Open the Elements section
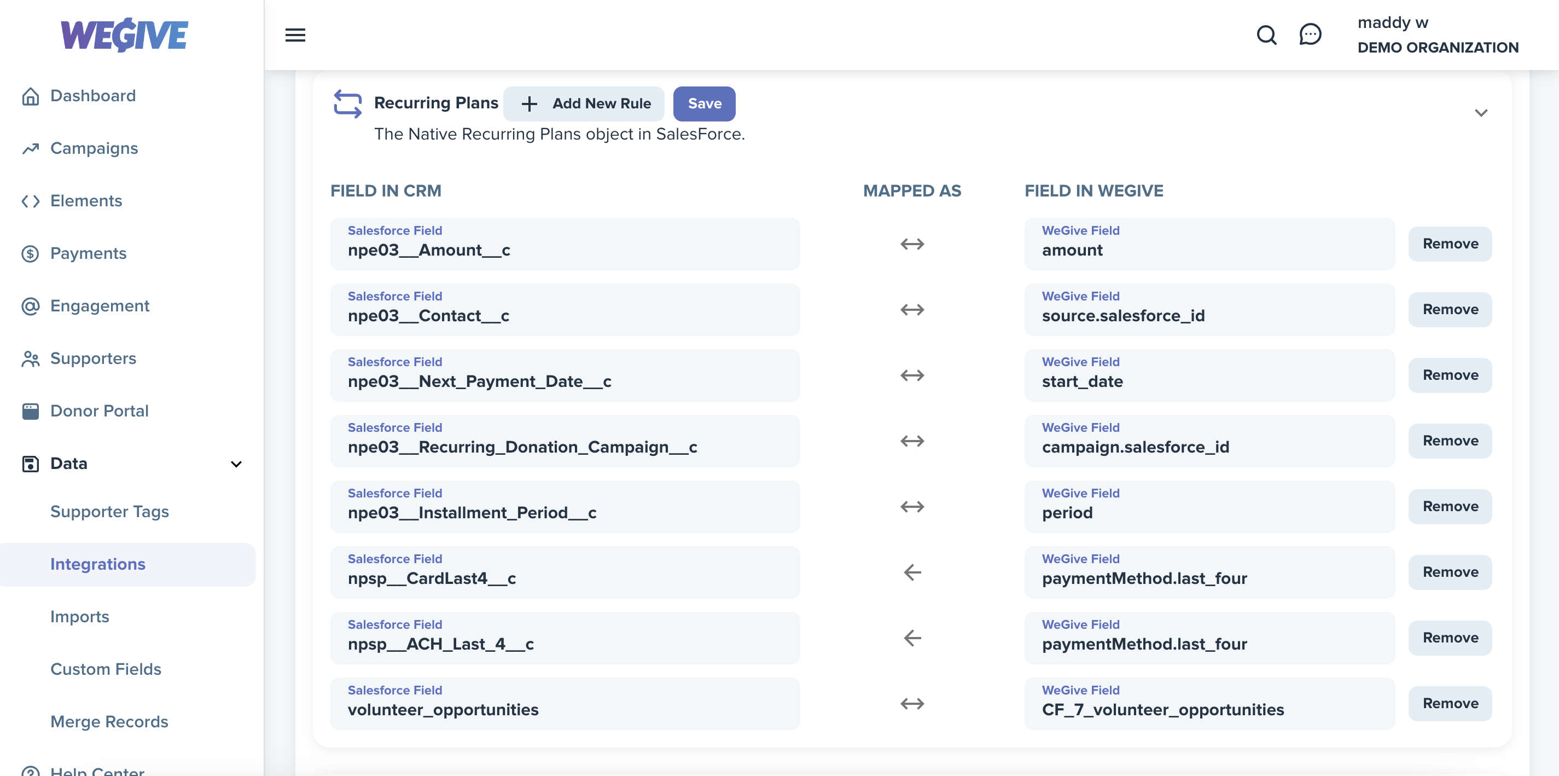 (x=86, y=201)
